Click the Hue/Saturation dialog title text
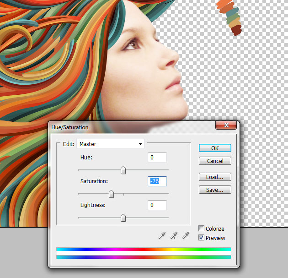 tap(70, 127)
